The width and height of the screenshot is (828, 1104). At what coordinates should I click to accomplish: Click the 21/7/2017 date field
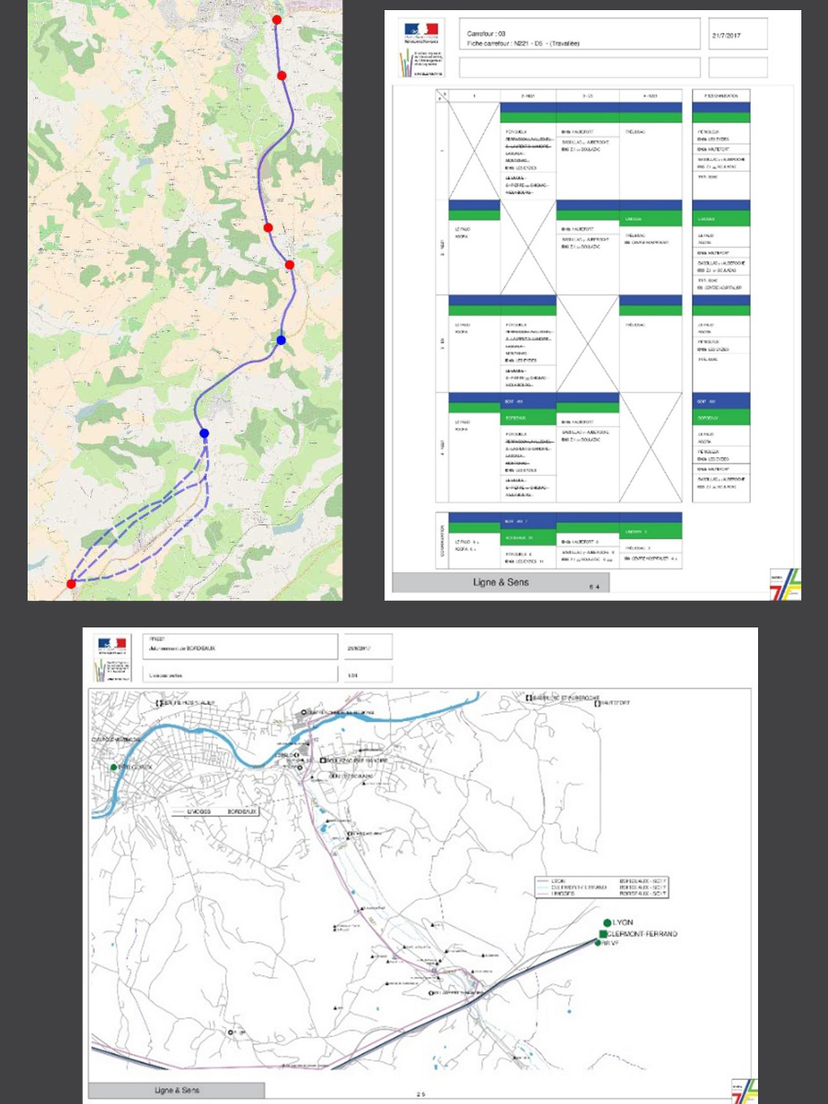[726, 37]
